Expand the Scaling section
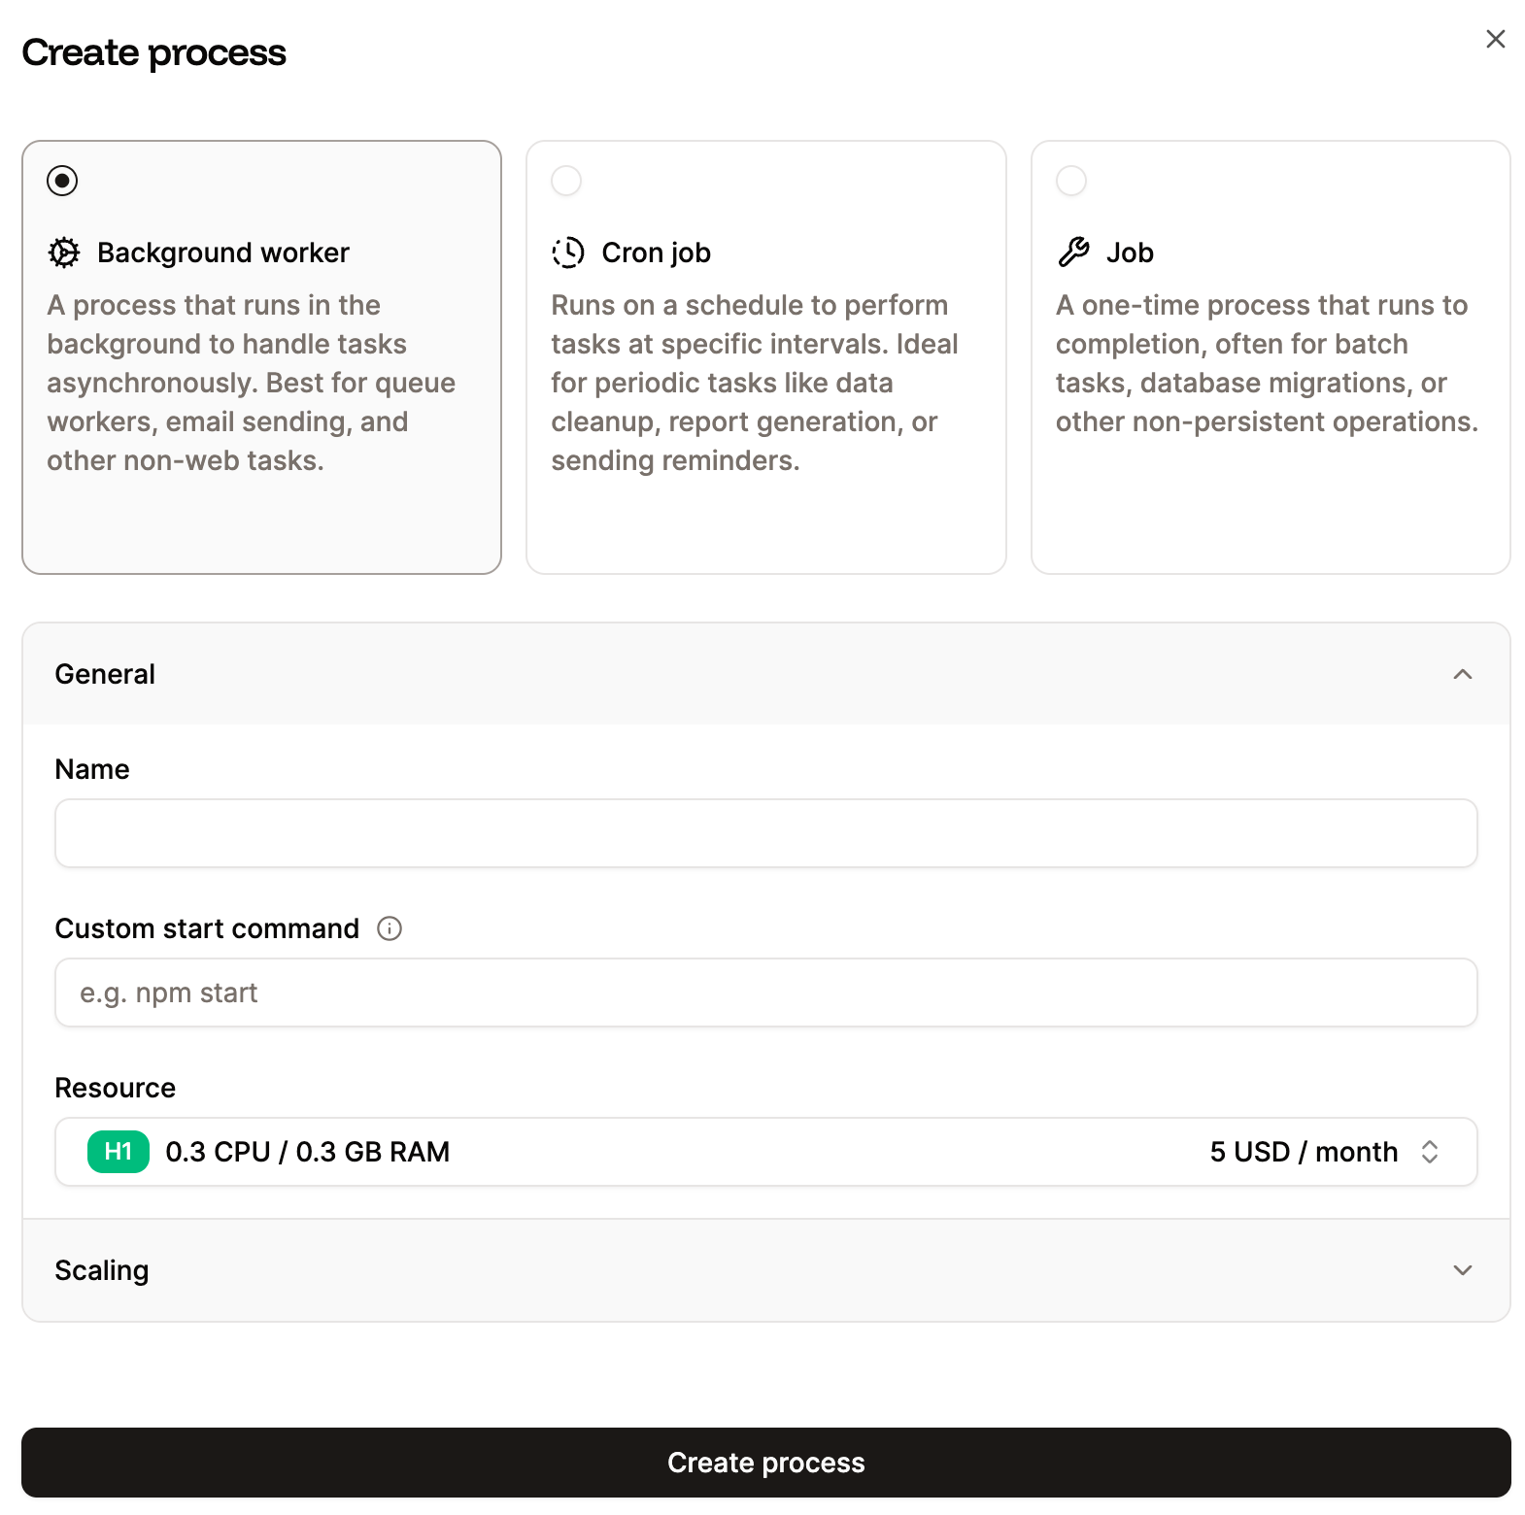Screen dimensions: 1525x1515 point(1462,1270)
